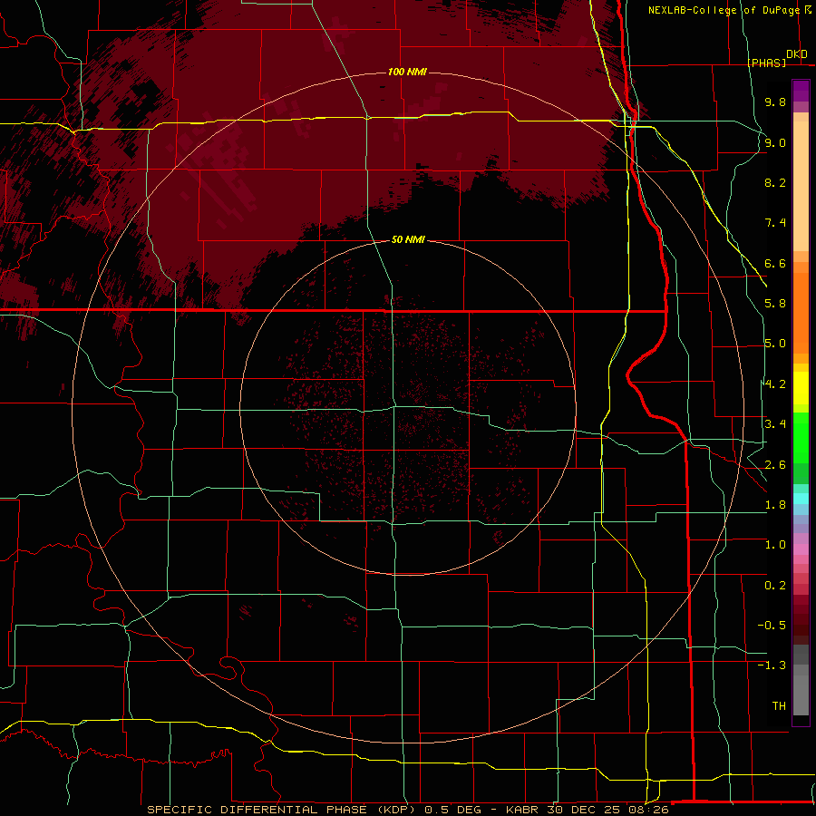This screenshot has width=816, height=816.
Task: Select the 1.8 scale label
Action: (775, 505)
